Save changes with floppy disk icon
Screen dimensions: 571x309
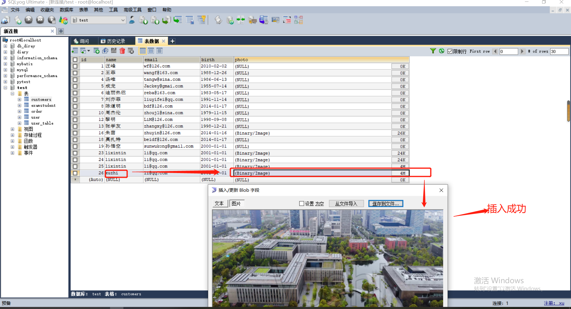coord(114,51)
